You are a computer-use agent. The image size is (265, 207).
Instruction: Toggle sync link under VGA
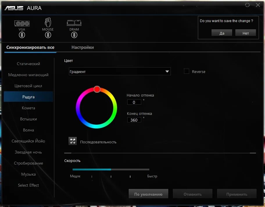coord(22,35)
